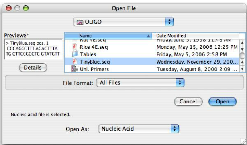Screen dimensions: 247x145
Task: Click the green zoom window button
Action: [x=25, y=8]
